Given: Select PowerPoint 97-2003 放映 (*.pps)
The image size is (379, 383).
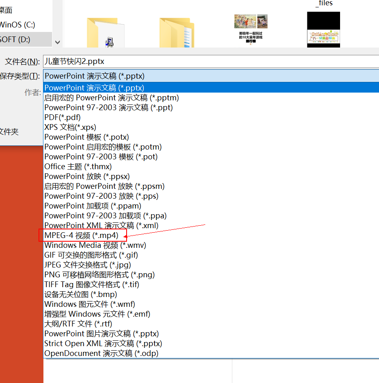Looking at the screenshot, I should click(211, 196).
